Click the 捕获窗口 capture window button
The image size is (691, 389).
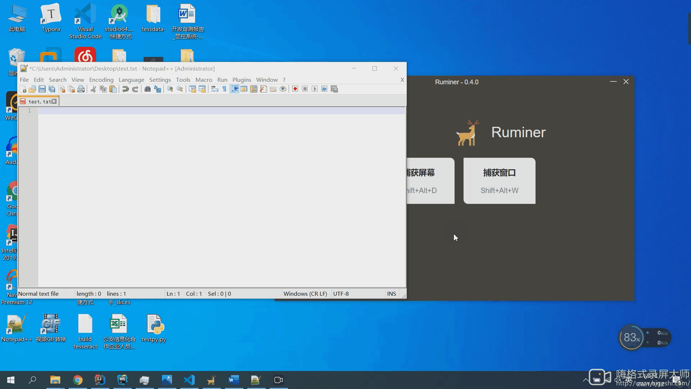coord(499,180)
